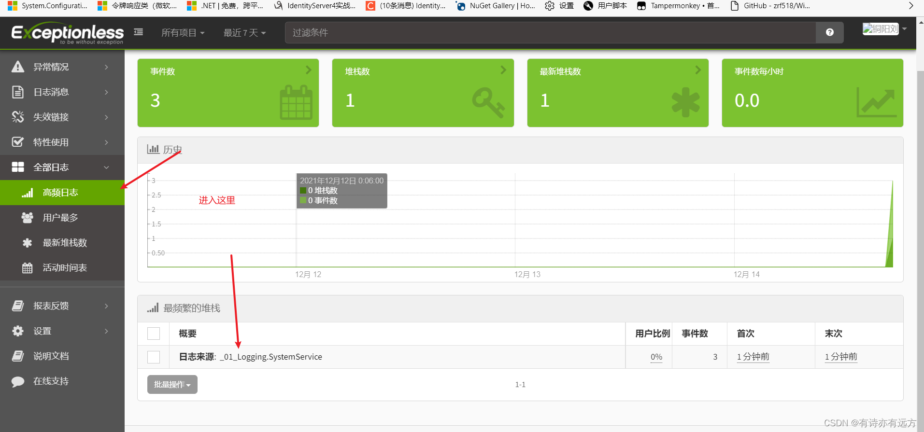
Task: Open 在线支持 menu item
Action: click(x=62, y=381)
